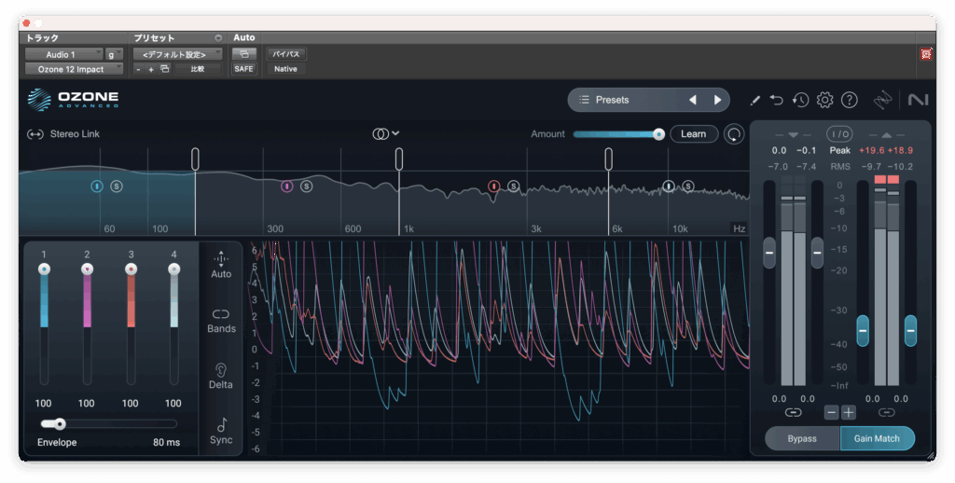Image resolution: width=955 pixels, height=483 pixels.
Task: Click the Sync note icon
Action: [x=221, y=426]
